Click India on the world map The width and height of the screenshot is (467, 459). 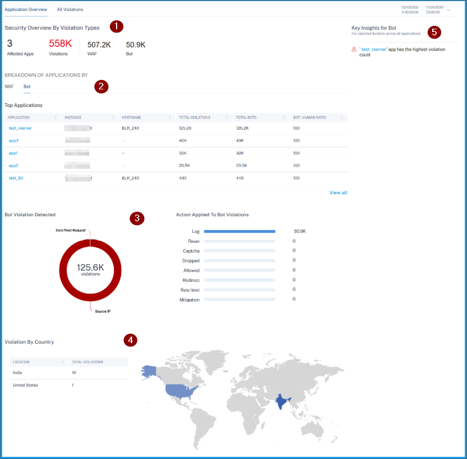[281, 401]
